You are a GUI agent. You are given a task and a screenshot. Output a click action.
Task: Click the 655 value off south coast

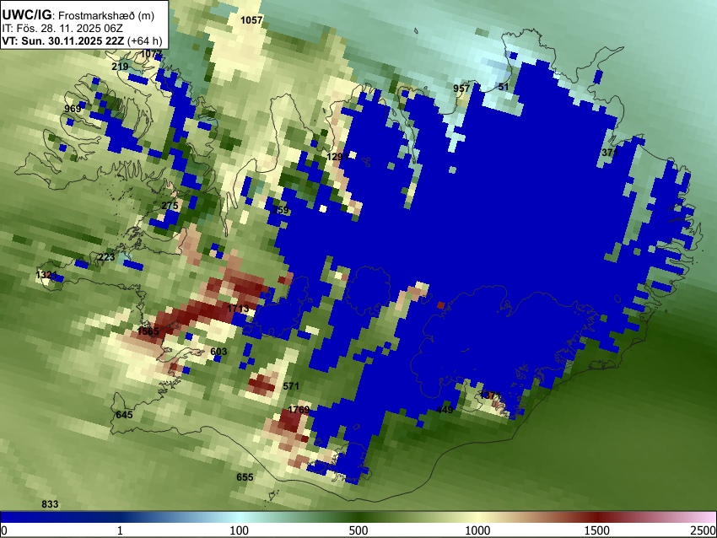pos(245,477)
